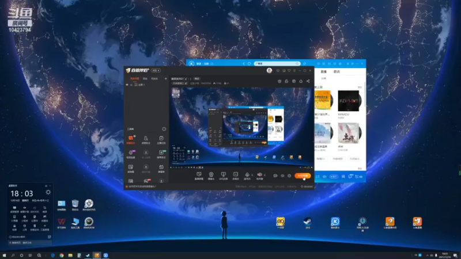Click the desktop widget search box
The width and height of the screenshot is (461, 259).
point(30,243)
